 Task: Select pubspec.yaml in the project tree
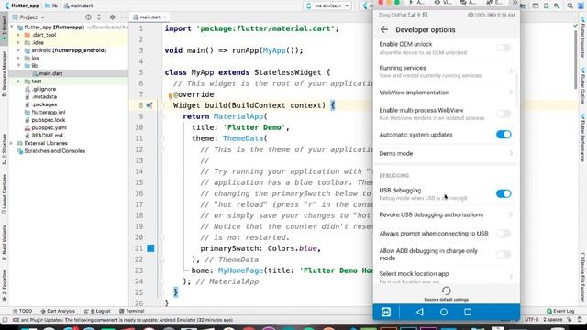pyautogui.click(x=49, y=128)
